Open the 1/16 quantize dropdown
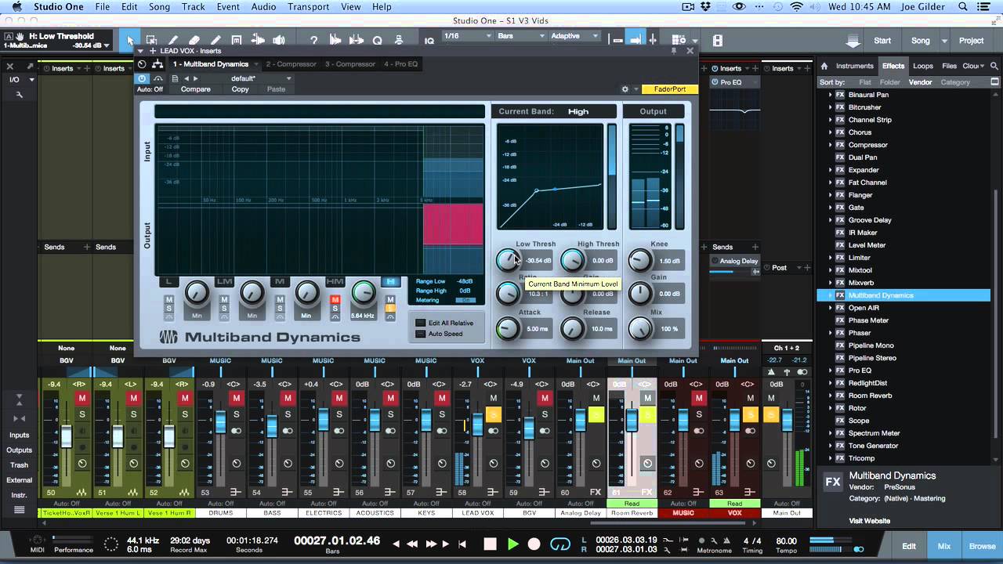This screenshot has height=564, width=1003. pyautogui.click(x=467, y=36)
